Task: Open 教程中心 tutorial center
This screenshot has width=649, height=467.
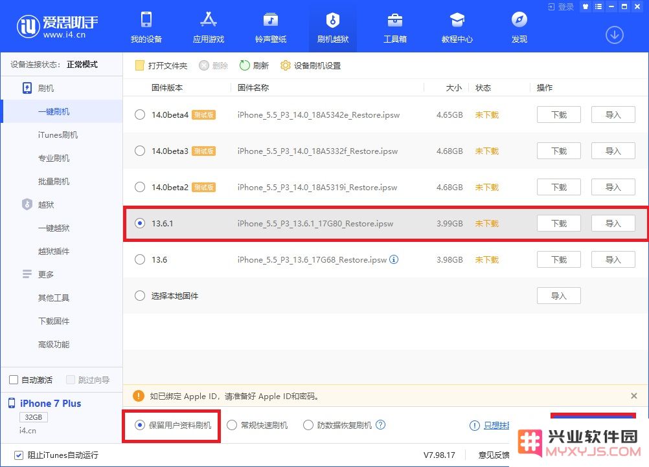Action: pos(457,27)
